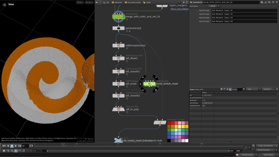Expand the View dropdown in the spreadsheet
279x157 pixels.
click(253, 89)
